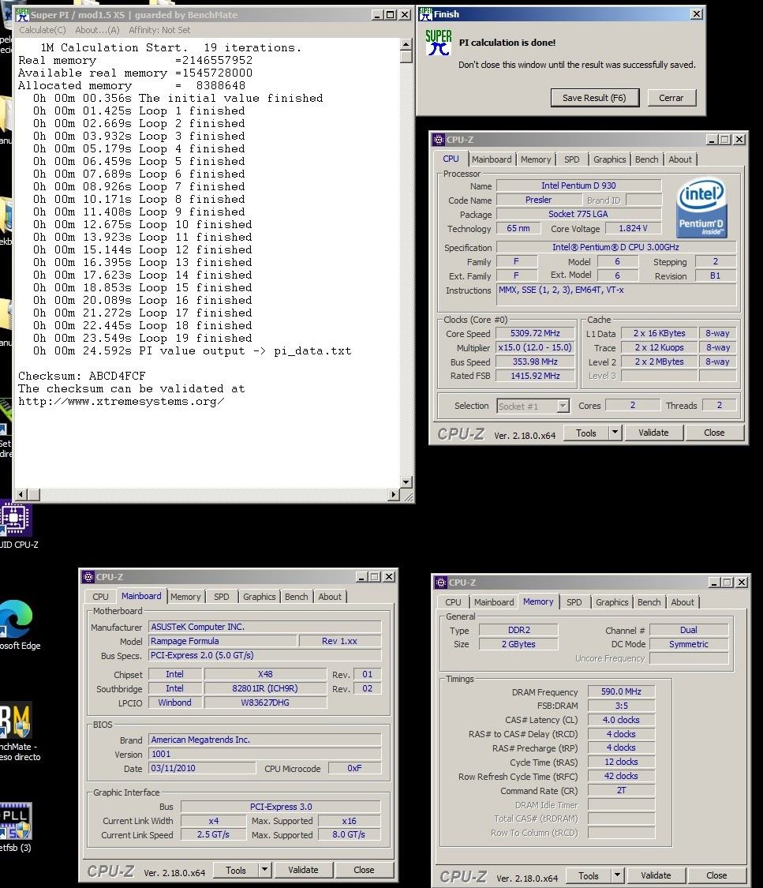763x888 pixels.
Task: Open Graphics tab in Memory window
Action: point(612,602)
